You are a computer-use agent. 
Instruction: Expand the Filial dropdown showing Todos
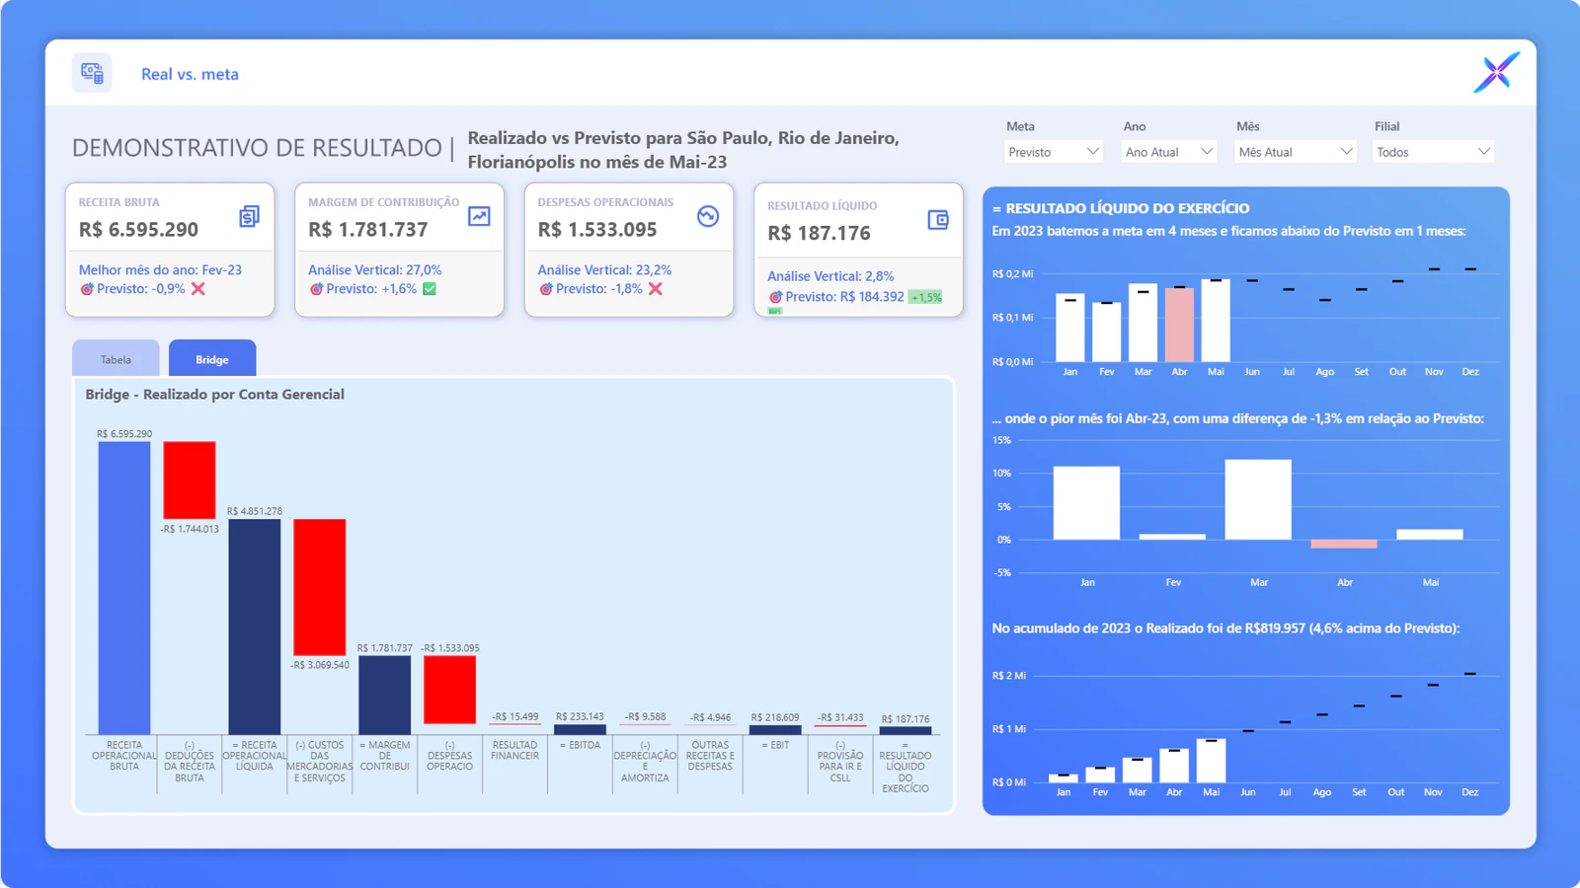[1433, 152]
